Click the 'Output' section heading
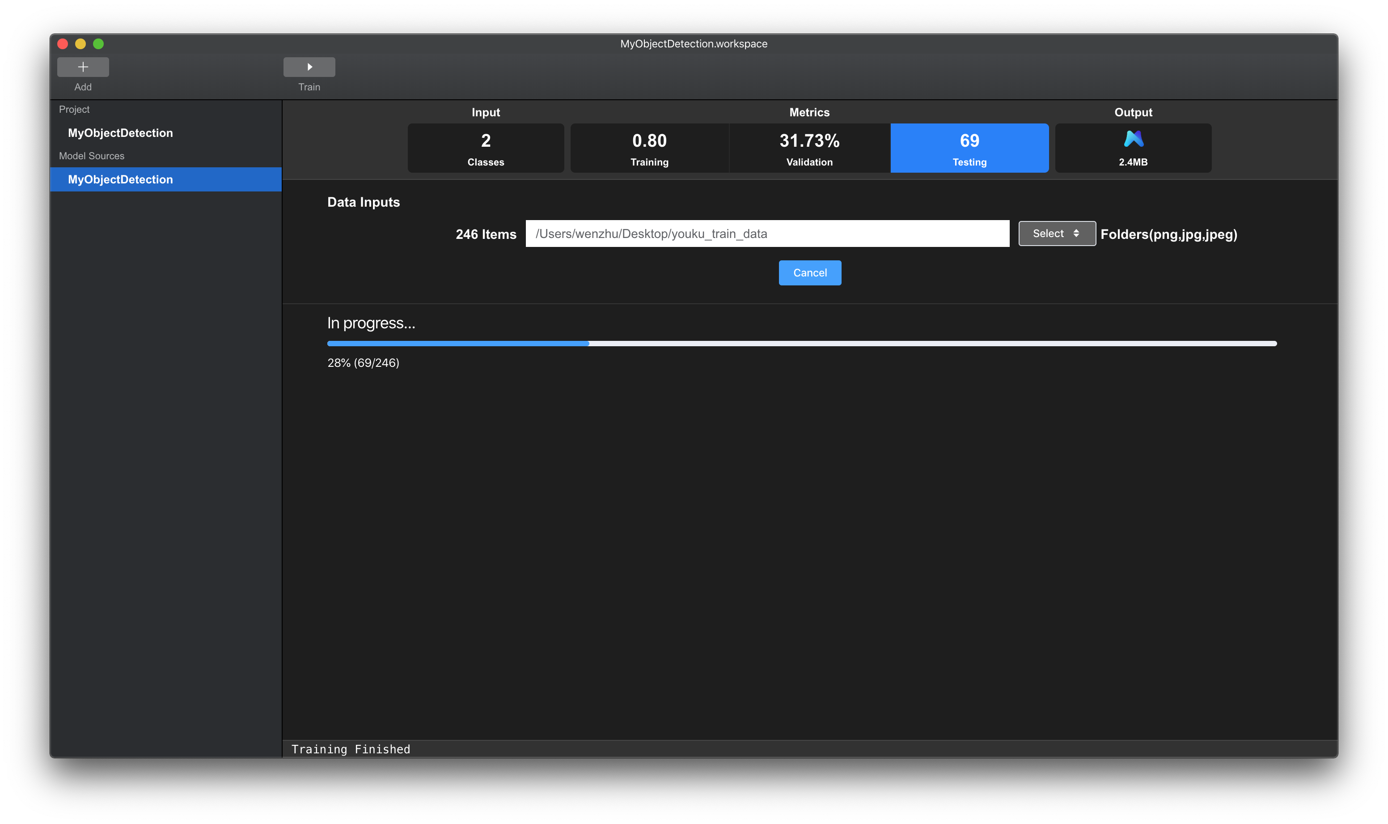 [x=1133, y=112]
